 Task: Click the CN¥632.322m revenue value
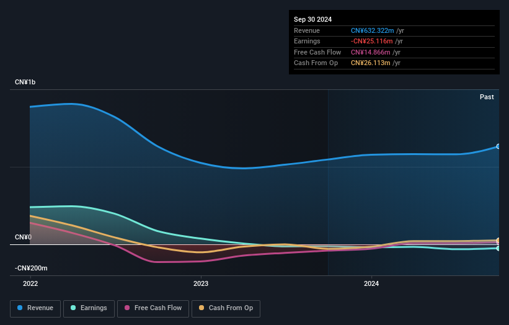373,30
